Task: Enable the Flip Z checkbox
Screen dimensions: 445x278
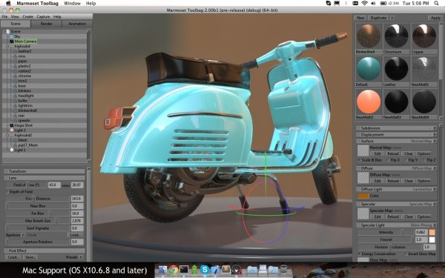Action: 423,160
